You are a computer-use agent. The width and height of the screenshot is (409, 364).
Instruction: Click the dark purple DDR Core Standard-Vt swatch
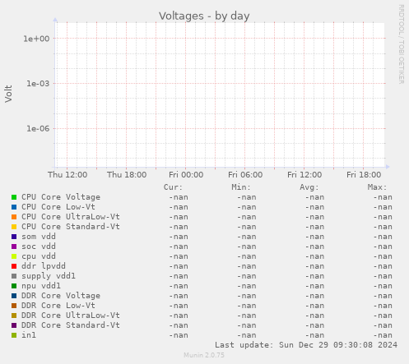click(14, 325)
